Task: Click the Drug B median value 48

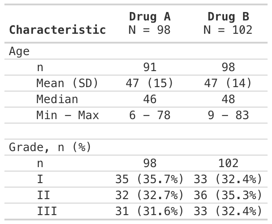Action: (228, 99)
